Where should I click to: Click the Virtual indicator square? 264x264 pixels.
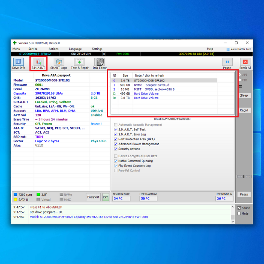(x=38, y=200)
